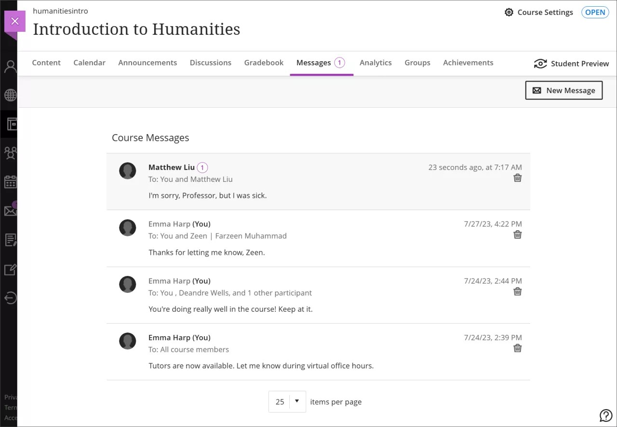This screenshot has height=427, width=617.
Task: Delete Matthew Liu's message with the trash icon
Action: pos(517,178)
